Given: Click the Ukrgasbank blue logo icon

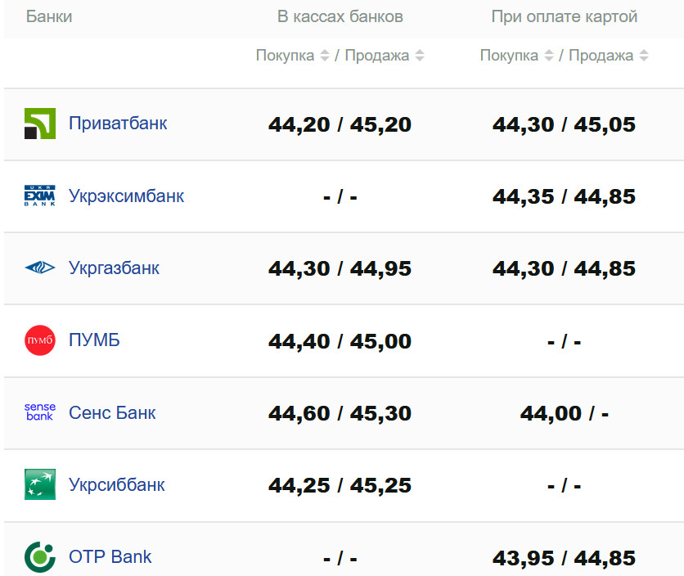Looking at the screenshot, I should (40, 268).
